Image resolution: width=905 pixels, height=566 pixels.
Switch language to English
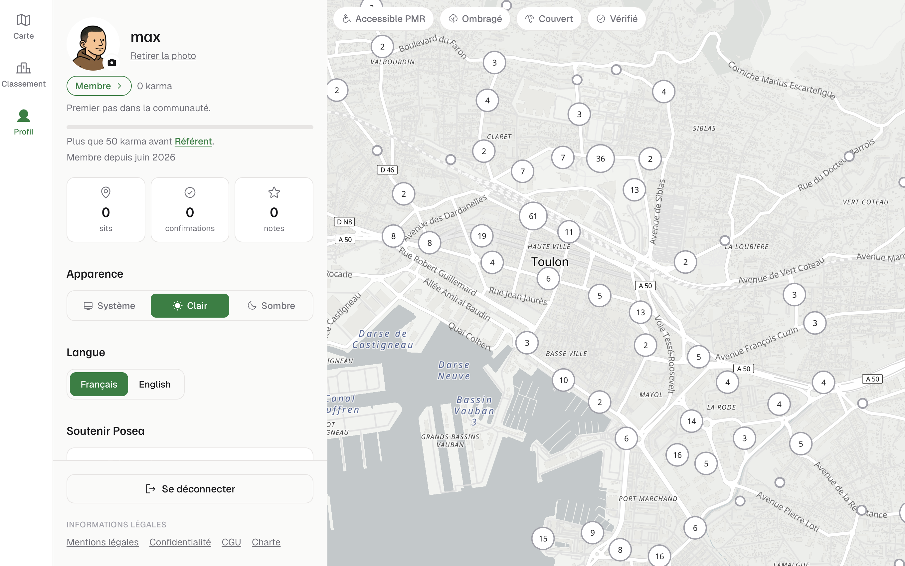coord(155,385)
